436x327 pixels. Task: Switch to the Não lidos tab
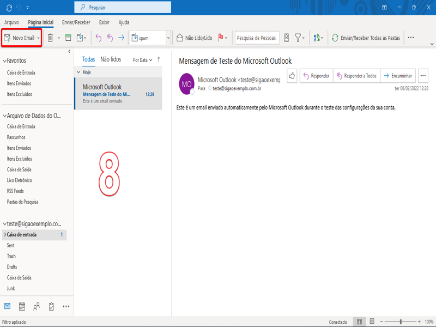(x=111, y=59)
